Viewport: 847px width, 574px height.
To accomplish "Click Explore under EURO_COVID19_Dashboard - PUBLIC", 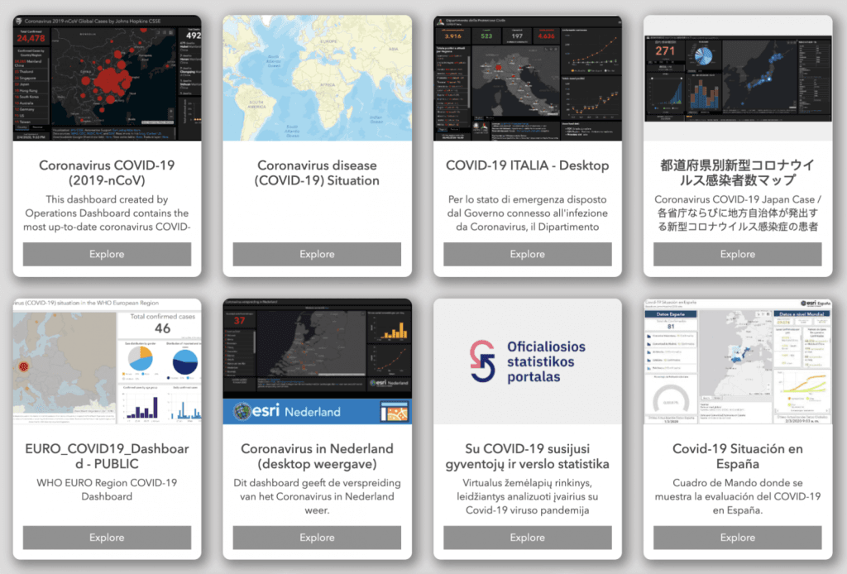I will click(x=107, y=538).
